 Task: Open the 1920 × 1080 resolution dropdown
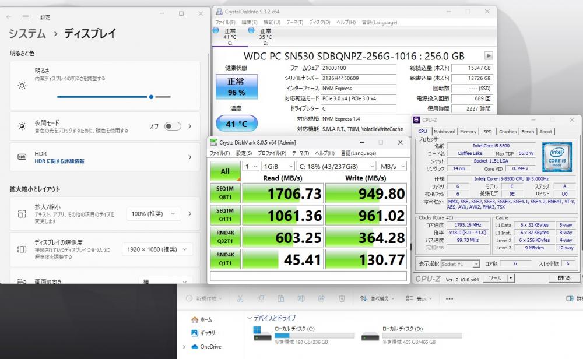click(x=157, y=249)
